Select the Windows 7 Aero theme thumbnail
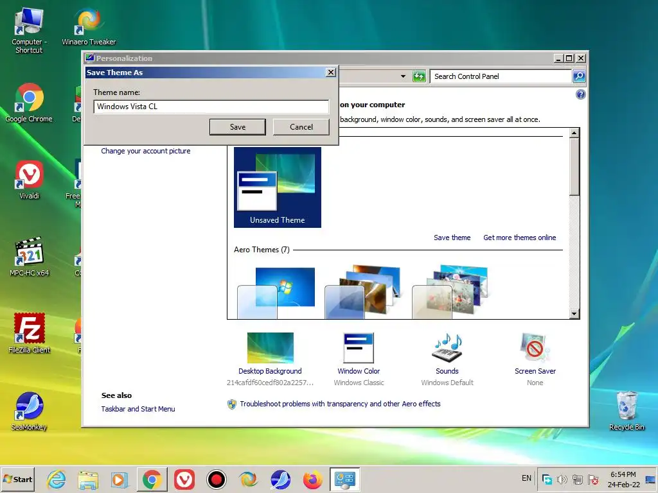 [276, 293]
